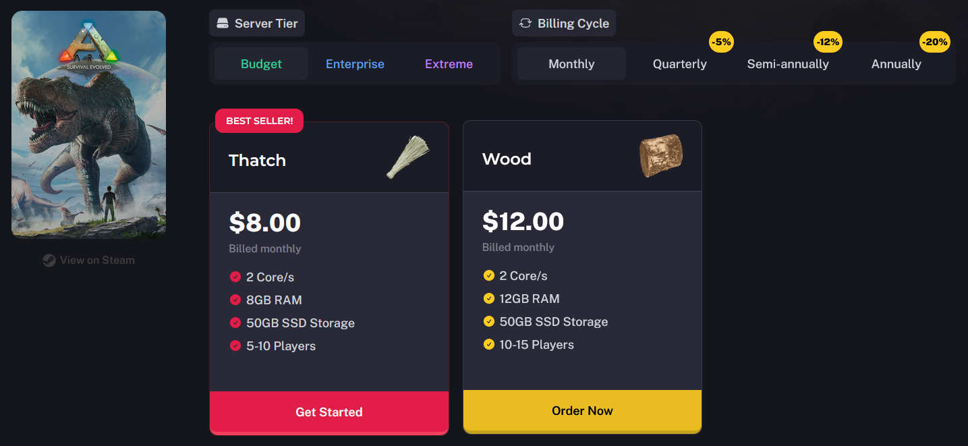Click the Thatch bundle icon
Screen dimensions: 968x446
(407, 157)
